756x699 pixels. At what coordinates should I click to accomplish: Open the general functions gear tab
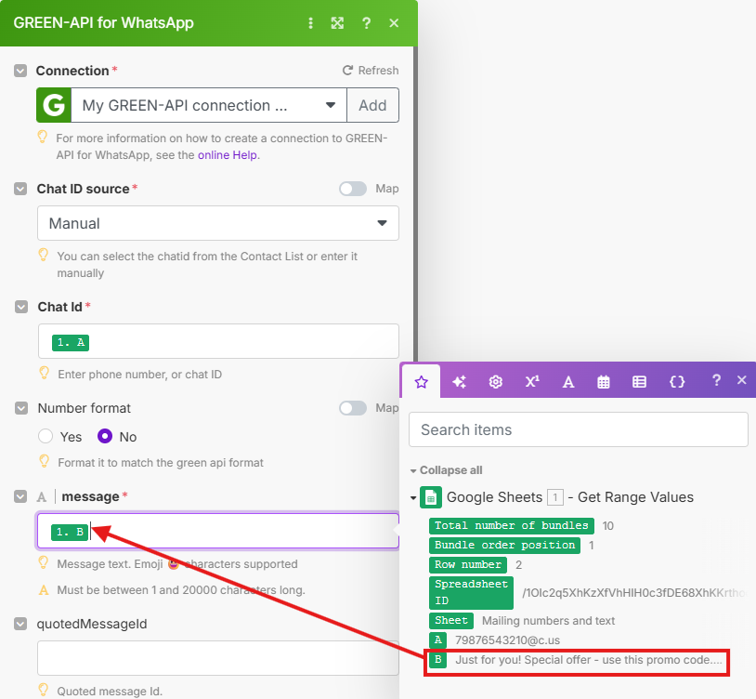[495, 381]
